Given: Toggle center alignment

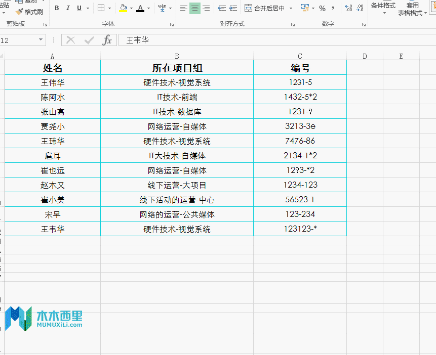Looking at the screenshot, I should point(194,8).
